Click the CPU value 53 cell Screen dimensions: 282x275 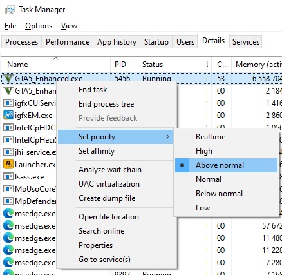[x=221, y=79]
